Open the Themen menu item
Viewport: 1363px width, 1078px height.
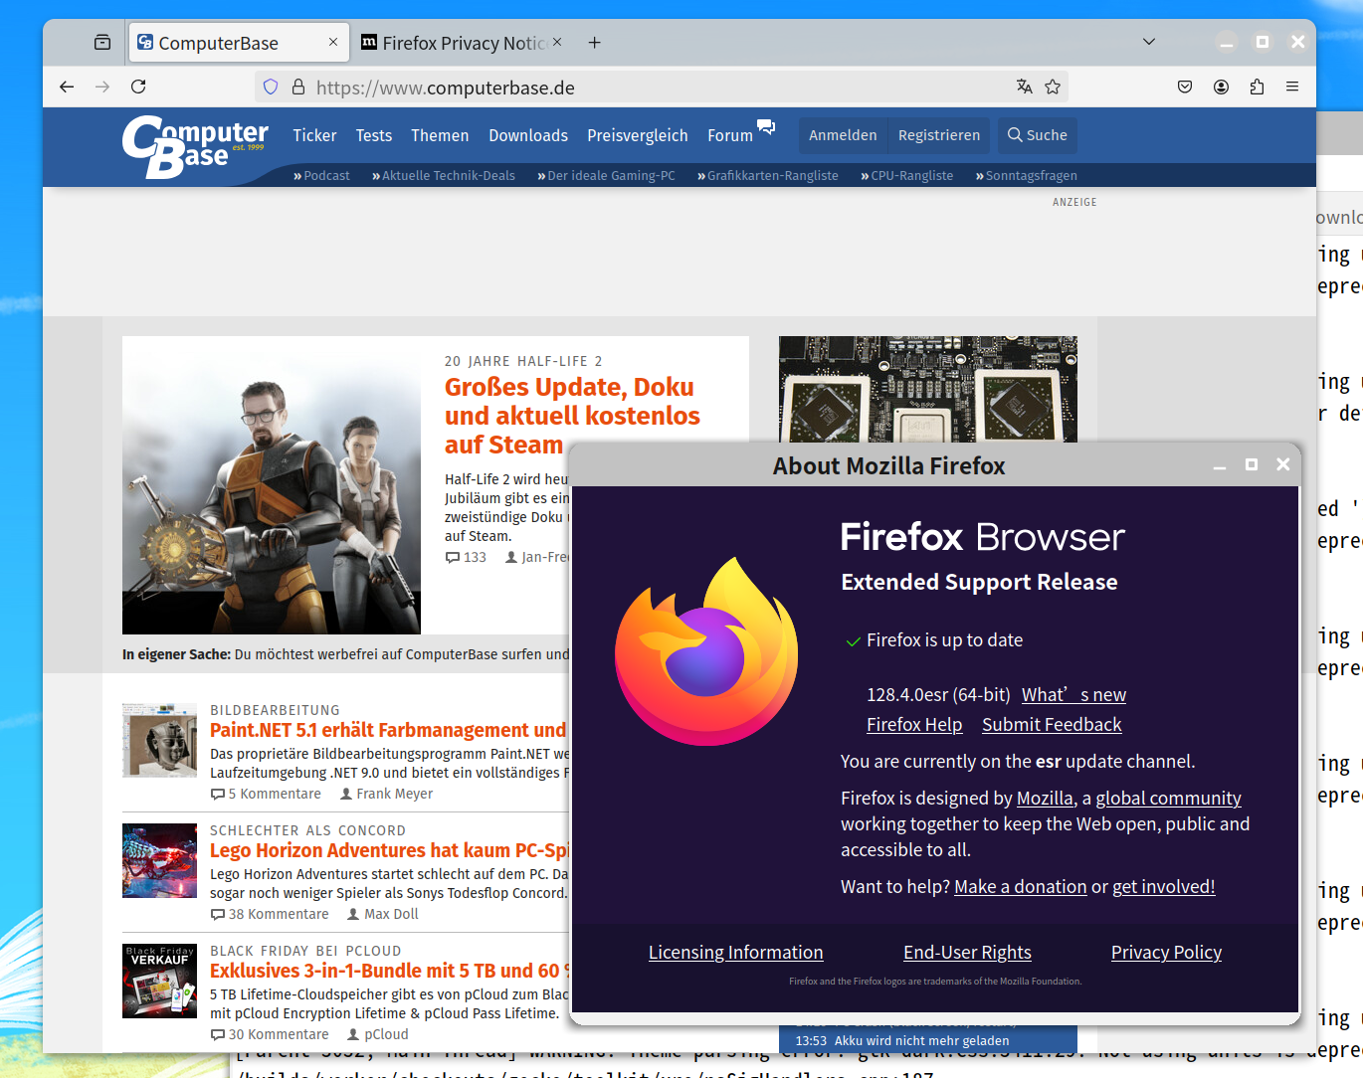440,135
